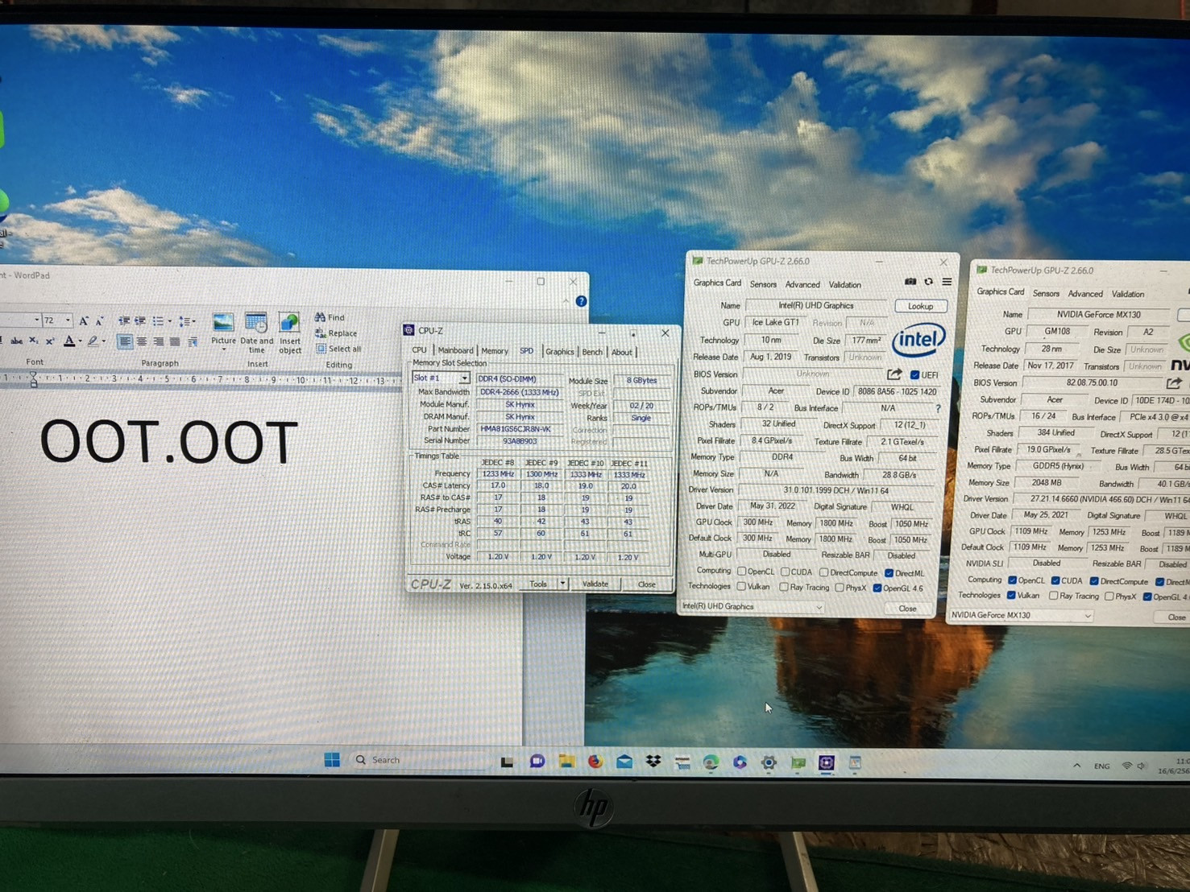Screen dimensions: 1190x892
Task: Show hidden system tray icons chevron
Action: pos(1076,766)
